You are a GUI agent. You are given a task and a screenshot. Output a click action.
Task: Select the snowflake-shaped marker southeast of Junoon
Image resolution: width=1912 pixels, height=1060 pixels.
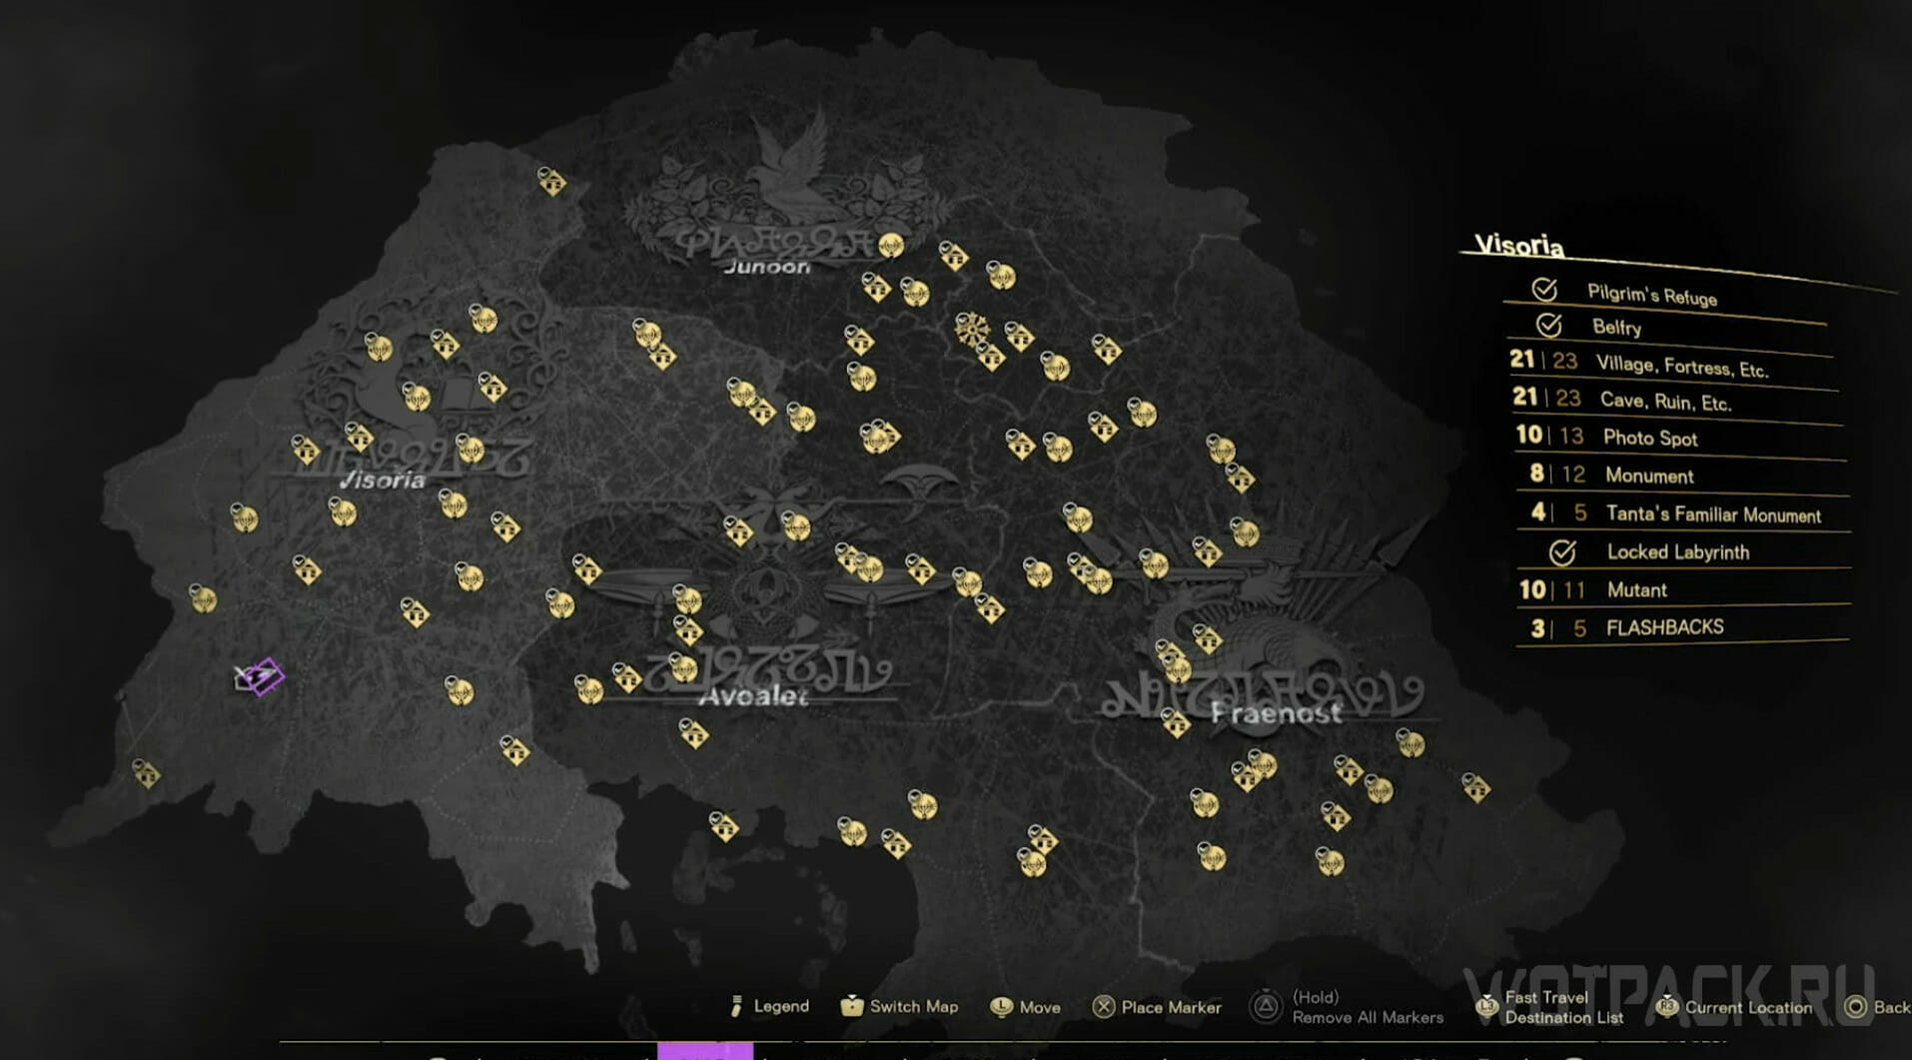[x=971, y=329]
